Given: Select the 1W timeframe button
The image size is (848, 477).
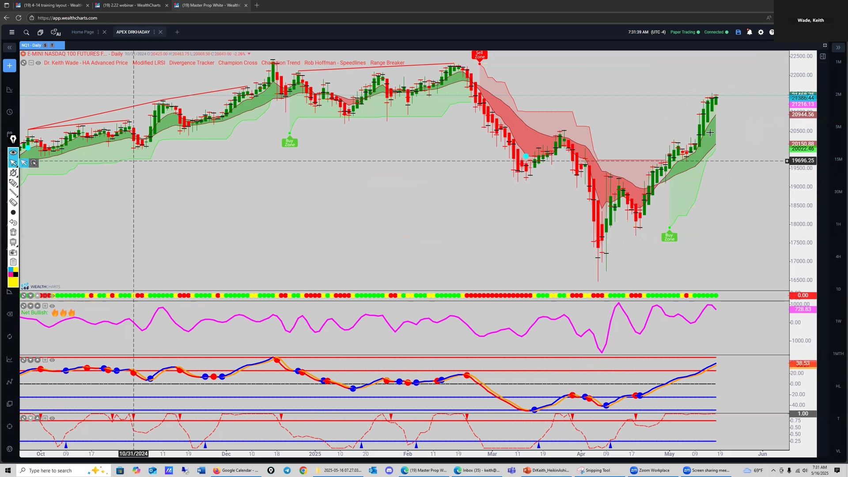Looking at the screenshot, I should [838, 322].
